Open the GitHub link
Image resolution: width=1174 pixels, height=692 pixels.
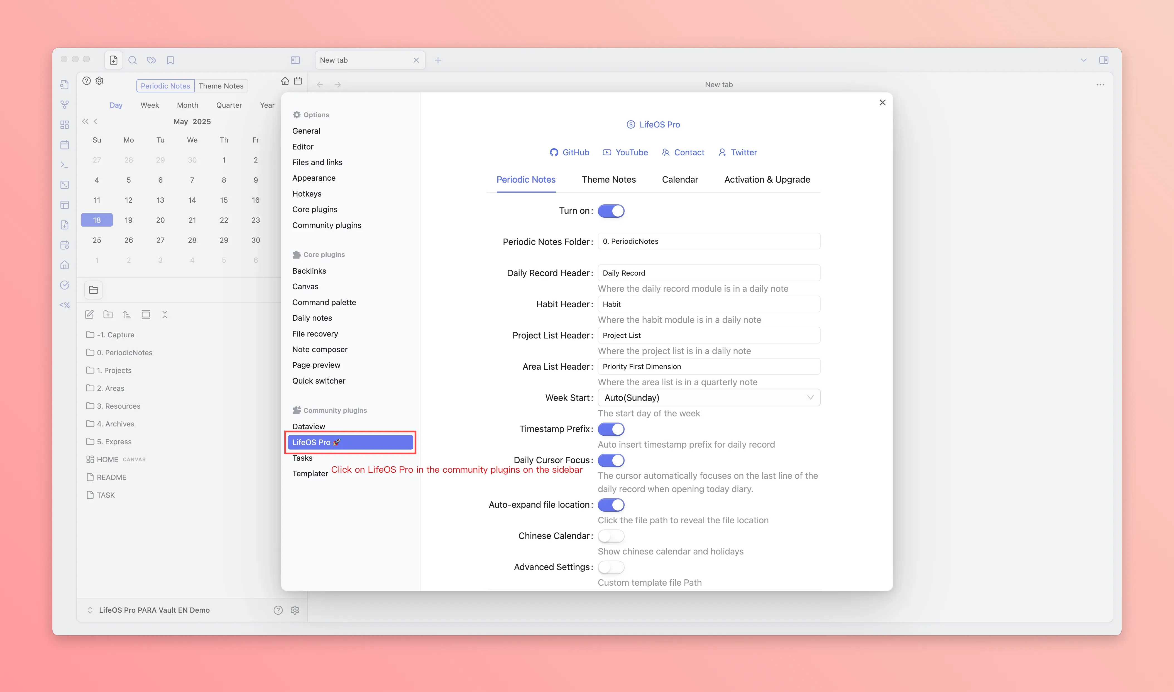pyautogui.click(x=569, y=153)
